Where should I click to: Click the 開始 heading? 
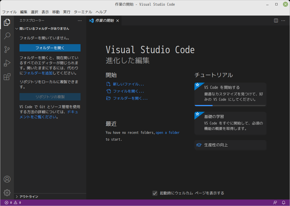(x=111, y=75)
